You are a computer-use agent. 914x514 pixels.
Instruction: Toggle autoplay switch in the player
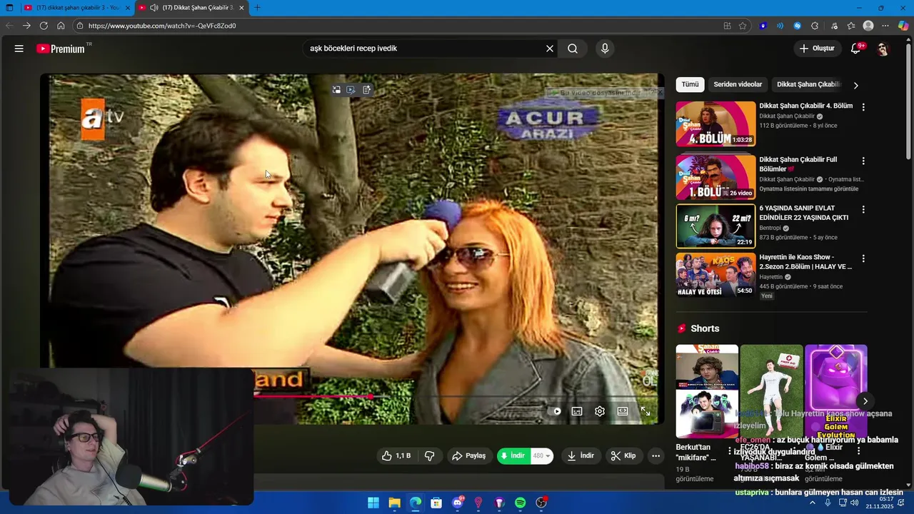pyautogui.click(x=555, y=411)
